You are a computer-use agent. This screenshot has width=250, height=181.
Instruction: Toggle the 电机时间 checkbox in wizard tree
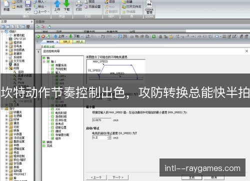point(52,113)
